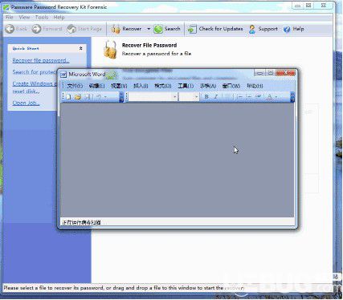This screenshot has height=300, width=343.
Task: Click the Open folder icon in Word toolbar
Action: coord(78,96)
